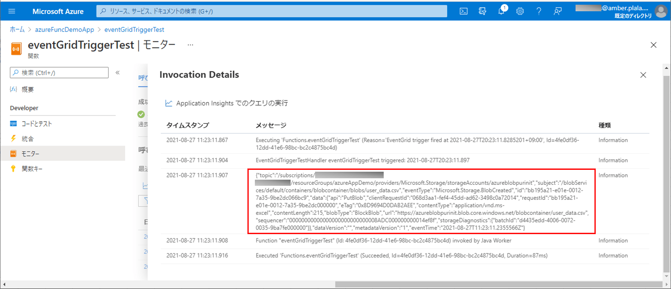Select 統合 in the sidebar
Screen dimensions: 671x289
pyautogui.click(x=28, y=139)
